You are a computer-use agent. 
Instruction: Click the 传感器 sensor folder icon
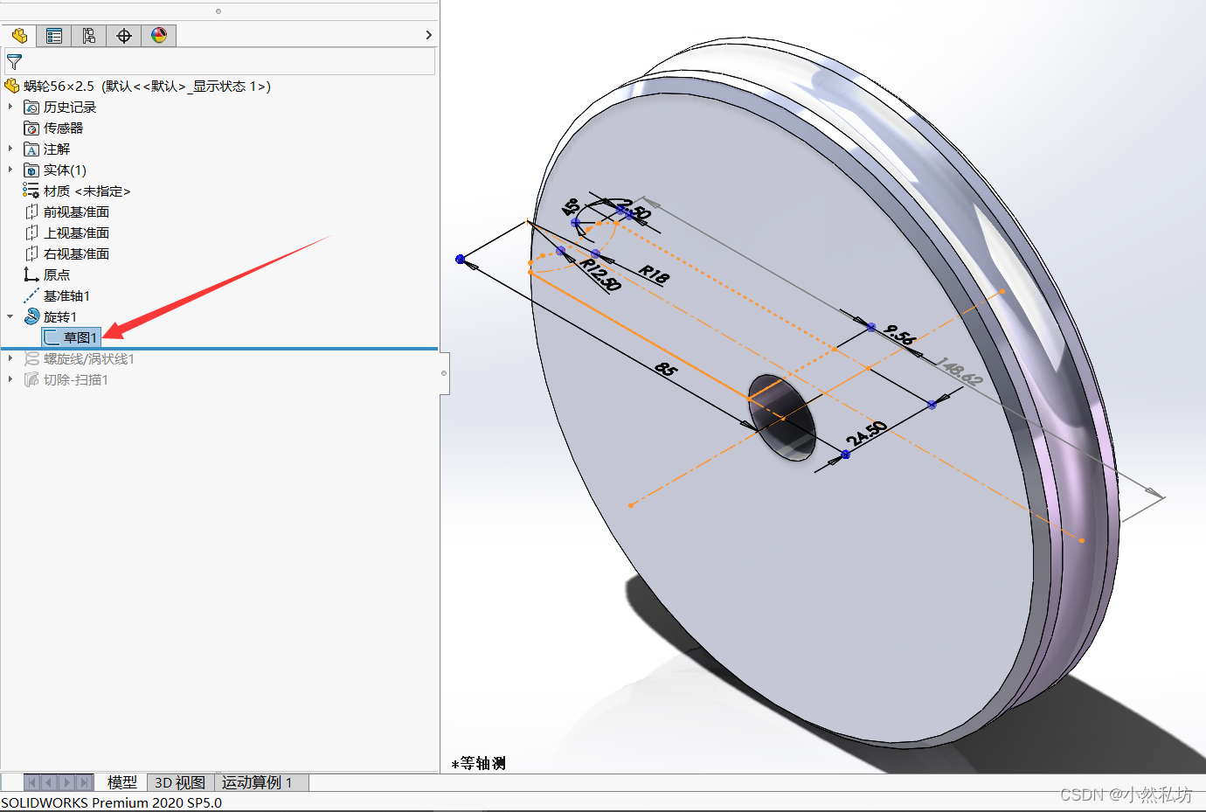pyautogui.click(x=31, y=128)
